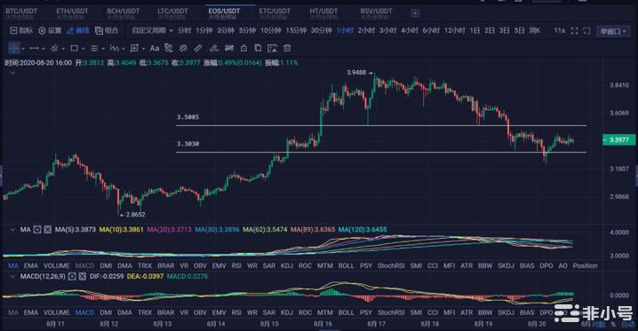Open the 设置 settings button
The height and width of the screenshot is (331, 638).
(50, 30)
